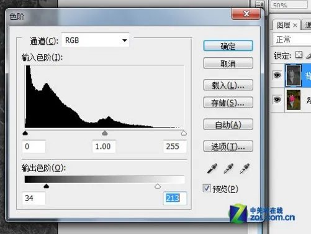311x234 pixels.
Task: Select the white point eyedropper
Action: (245, 169)
